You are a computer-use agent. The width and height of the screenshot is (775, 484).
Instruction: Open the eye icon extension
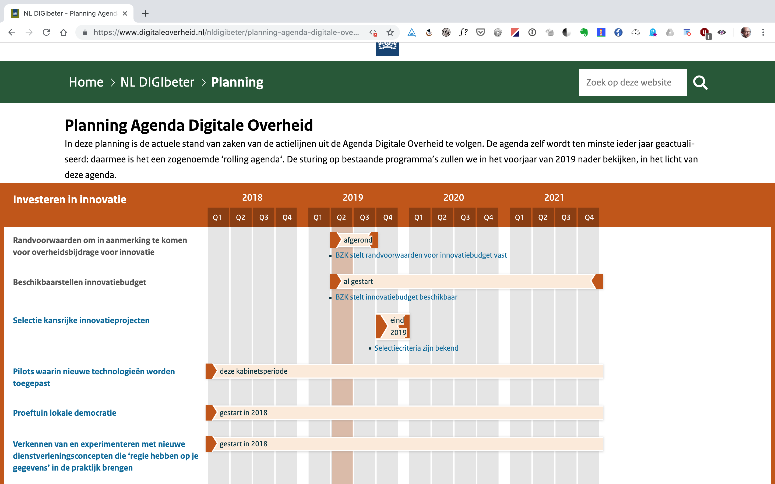pos(721,32)
